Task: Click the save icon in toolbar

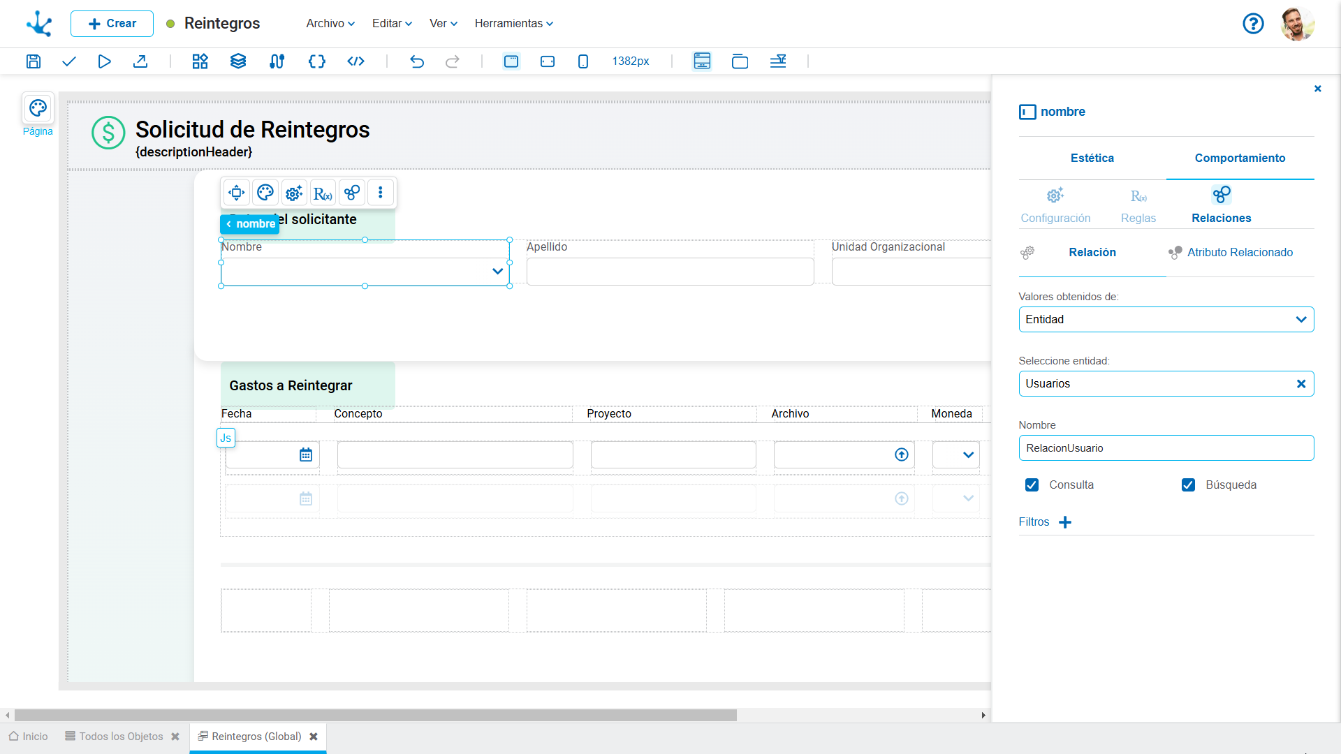Action: pyautogui.click(x=34, y=61)
